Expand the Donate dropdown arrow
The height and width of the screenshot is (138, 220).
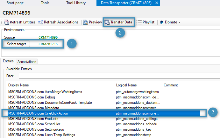[x=180, y=22]
